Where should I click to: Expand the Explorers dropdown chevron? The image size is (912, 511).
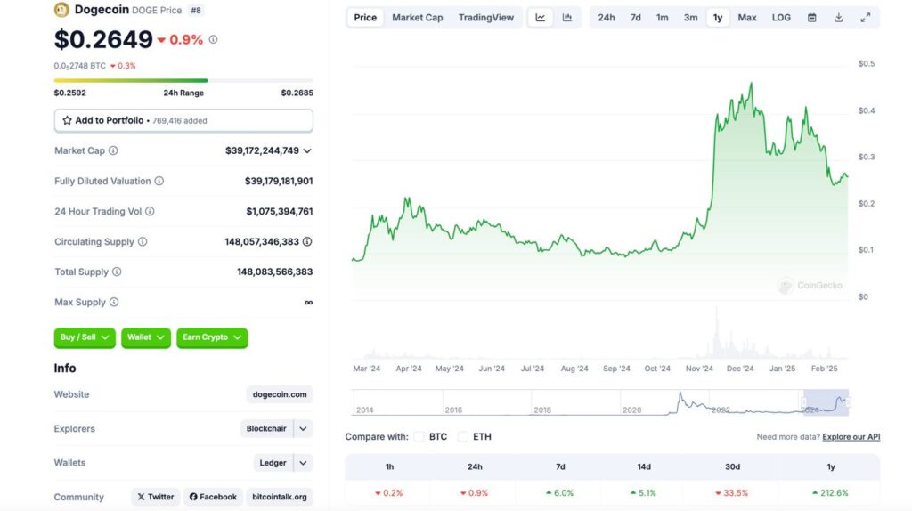[303, 428]
